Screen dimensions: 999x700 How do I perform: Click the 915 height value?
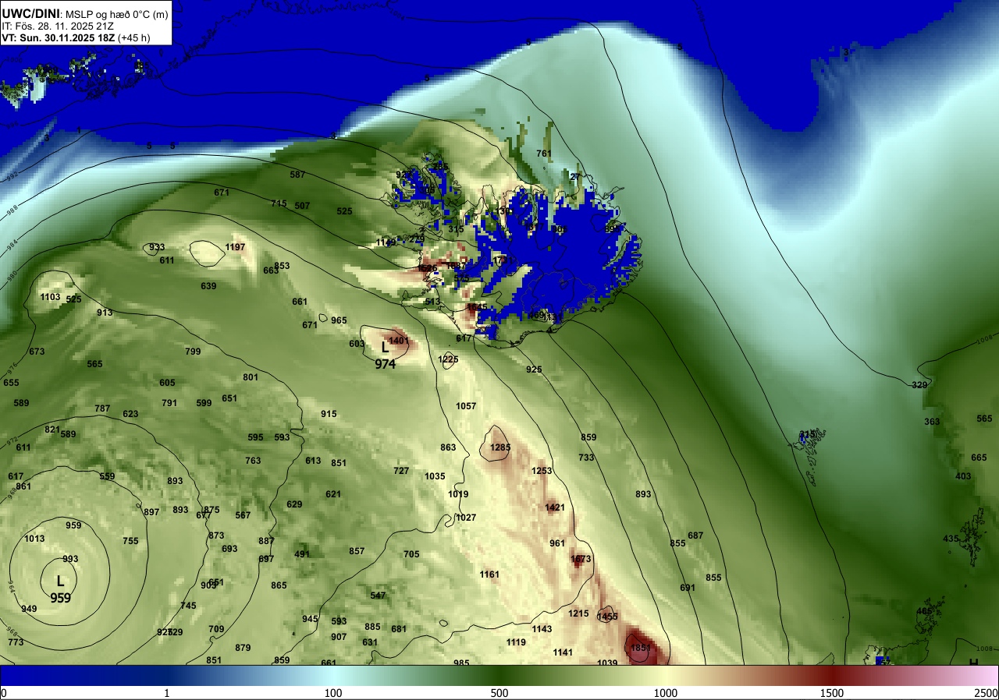[x=329, y=414]
